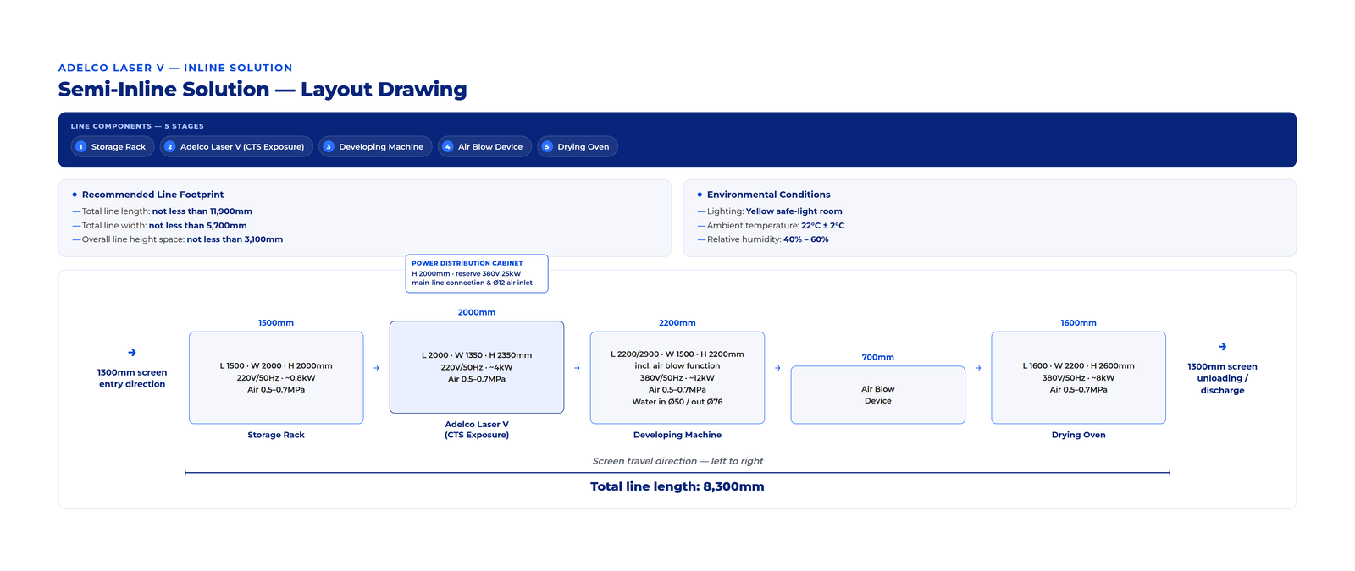This screenshot has height=571, width=1355.
Task: Click 'Total line length: not less than 11,900mm'
Action: click(167, 211)
